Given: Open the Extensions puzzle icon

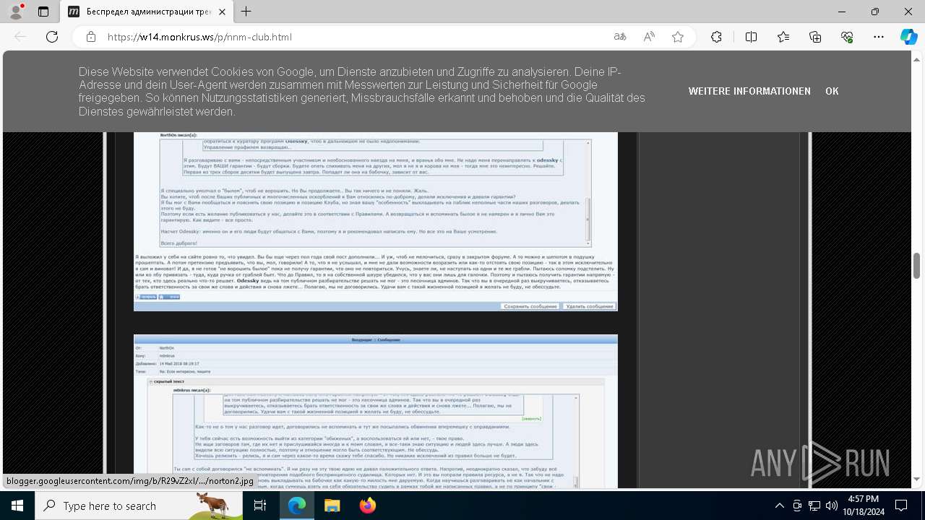Looking at the screenshot, I should [716, 37].
